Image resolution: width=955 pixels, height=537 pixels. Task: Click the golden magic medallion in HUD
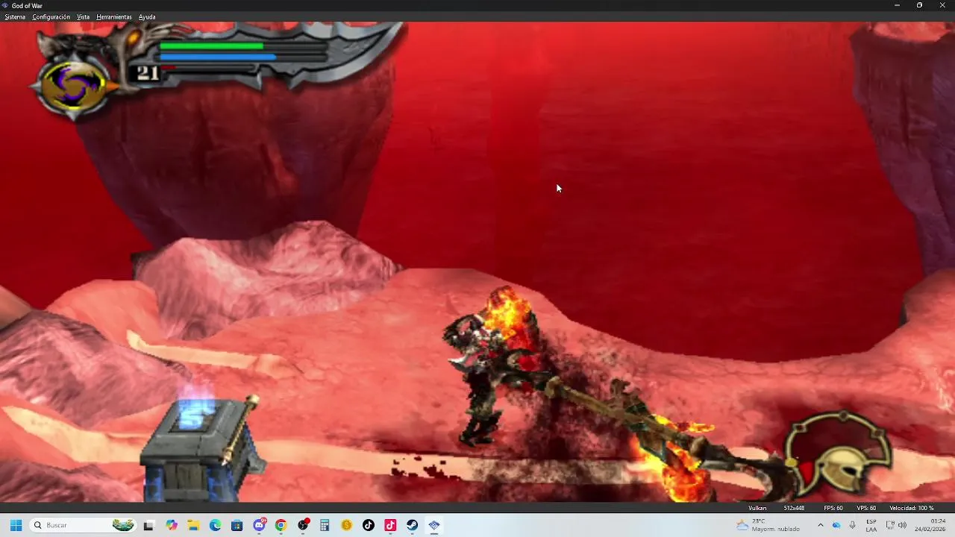[73, 87]
